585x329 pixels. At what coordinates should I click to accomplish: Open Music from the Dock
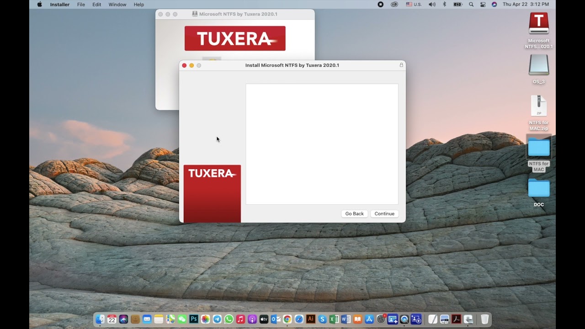pos(240,319)
